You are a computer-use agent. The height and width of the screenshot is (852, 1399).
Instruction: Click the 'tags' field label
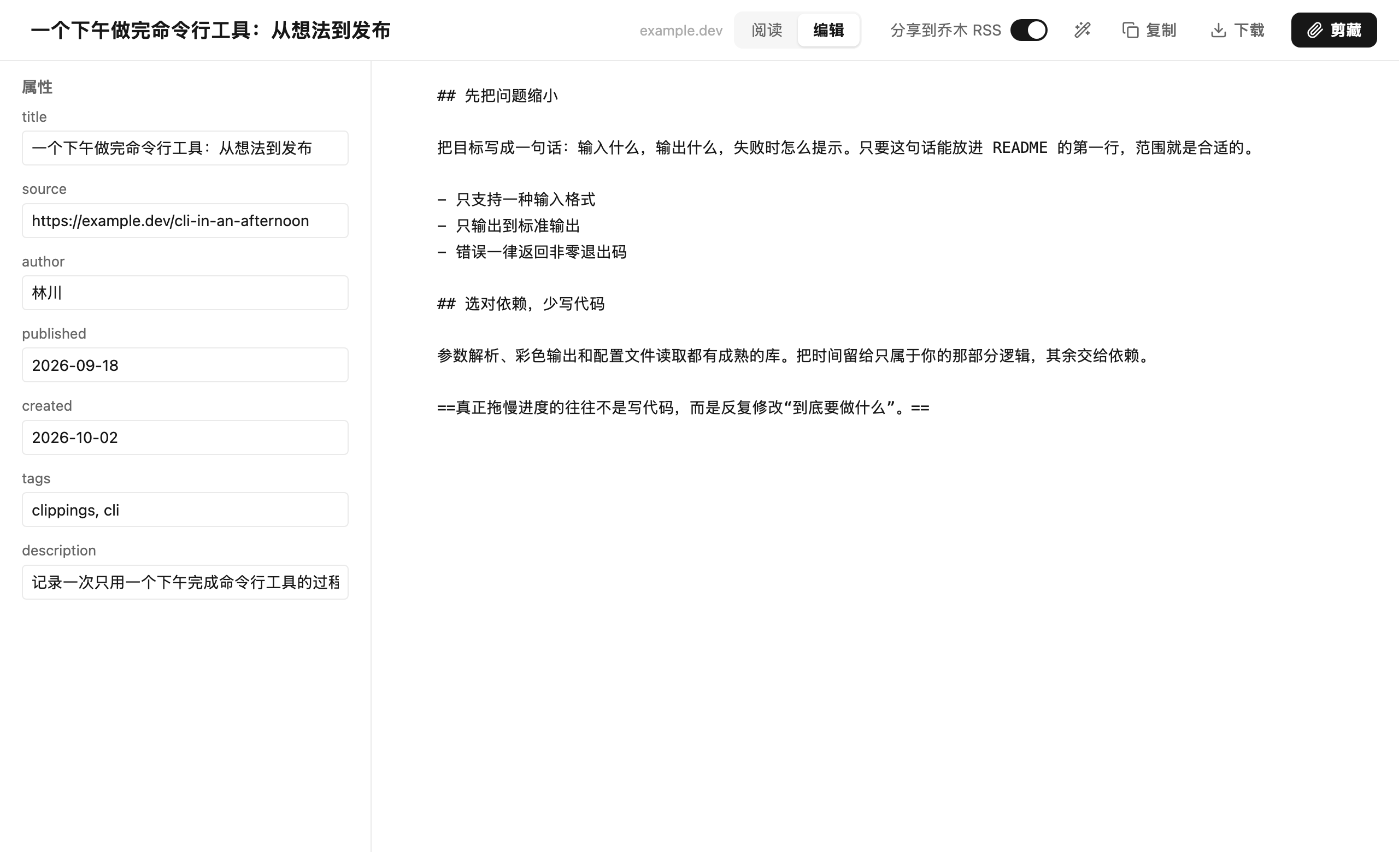[x=36, y=478]
